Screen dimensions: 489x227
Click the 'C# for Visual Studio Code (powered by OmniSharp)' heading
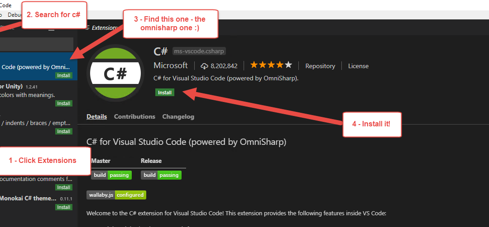tap(186, 142)
